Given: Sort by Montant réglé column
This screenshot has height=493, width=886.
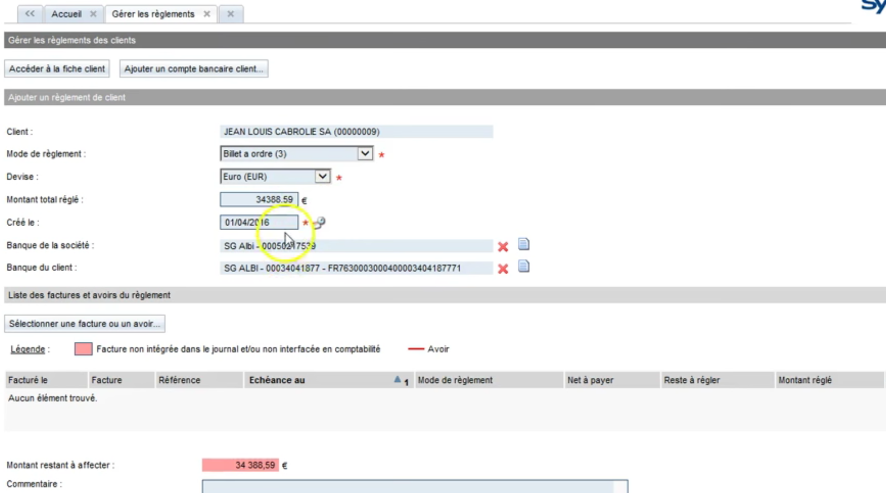Looking at the screenshot, I should (x=830, y=380).
